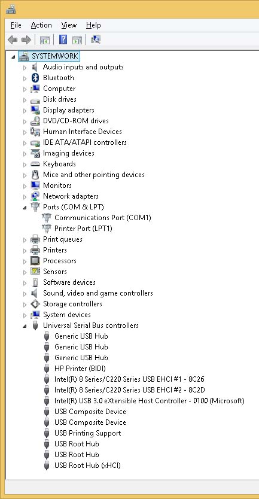Click Scan for hardware changes toolbar icon
259x499 pixels.
(x=96, y=39)
